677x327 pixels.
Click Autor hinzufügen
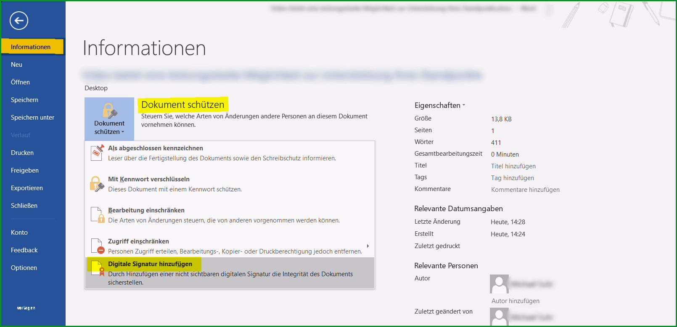[516, 301]
